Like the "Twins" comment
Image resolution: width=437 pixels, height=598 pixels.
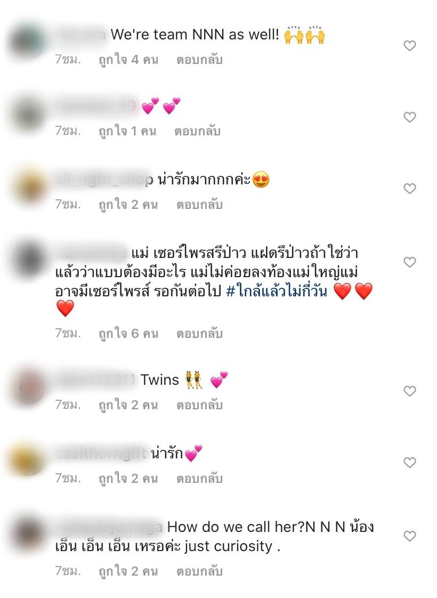(x=409, y=391)
